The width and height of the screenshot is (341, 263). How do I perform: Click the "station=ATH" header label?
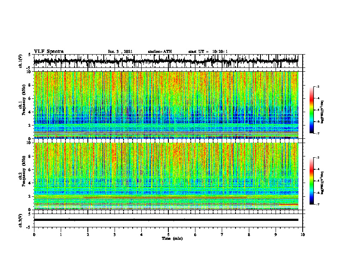click(x=160, y=52)
